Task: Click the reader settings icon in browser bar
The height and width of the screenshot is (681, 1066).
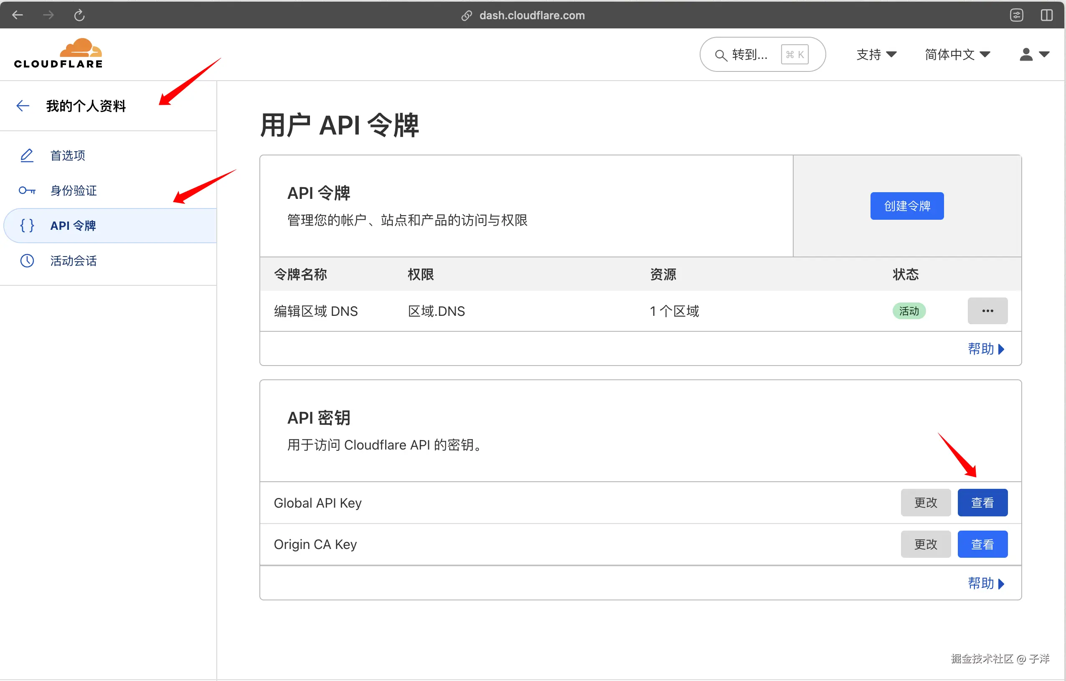Action: click(x=1016, y=15)
